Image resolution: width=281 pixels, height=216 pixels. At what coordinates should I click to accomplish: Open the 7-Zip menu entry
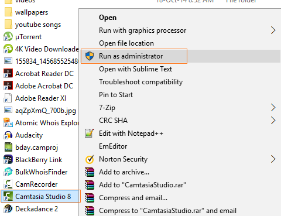(107, 108)
